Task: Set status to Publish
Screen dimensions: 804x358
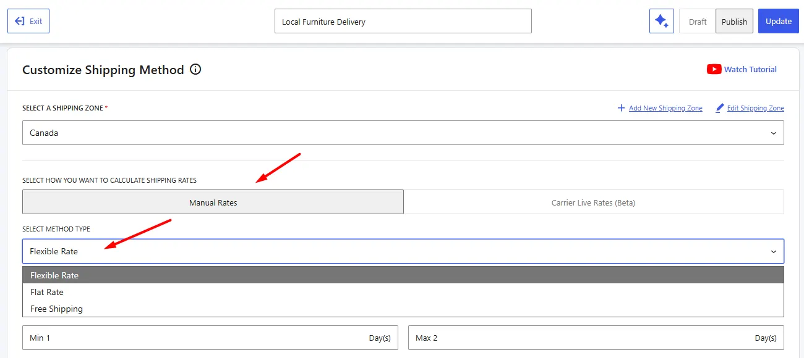Action: (735, 22)
